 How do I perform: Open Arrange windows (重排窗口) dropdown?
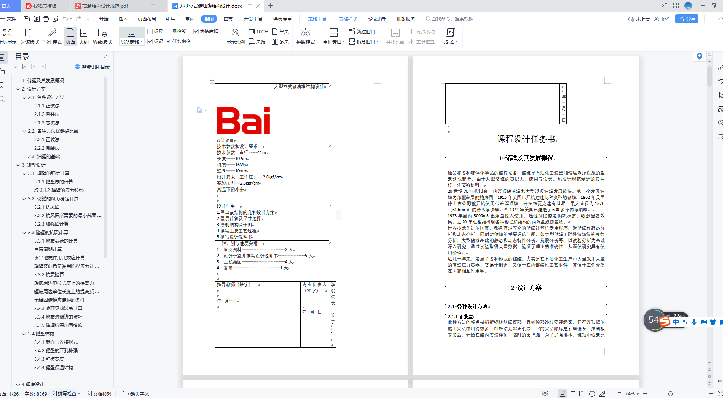point(334,42)
